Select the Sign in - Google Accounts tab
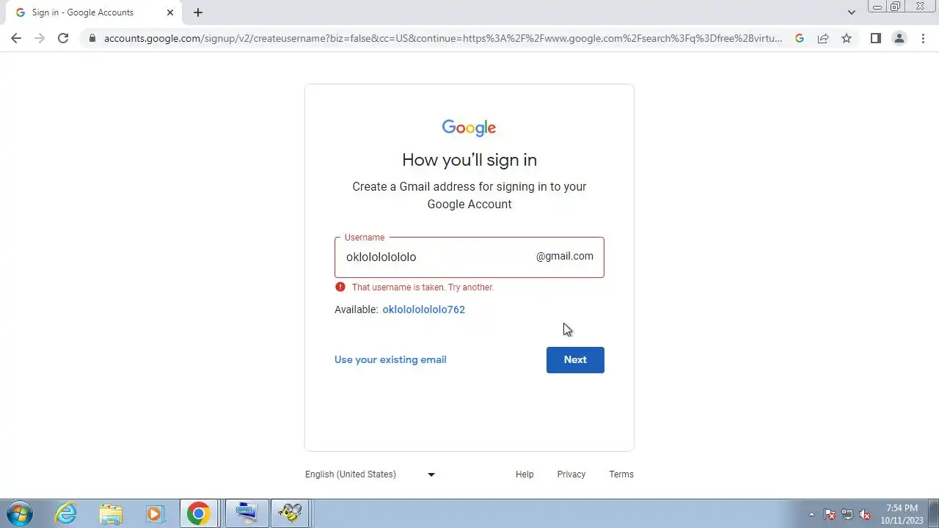The height and width of the screenshot is (528, 939). click(92, 12)
